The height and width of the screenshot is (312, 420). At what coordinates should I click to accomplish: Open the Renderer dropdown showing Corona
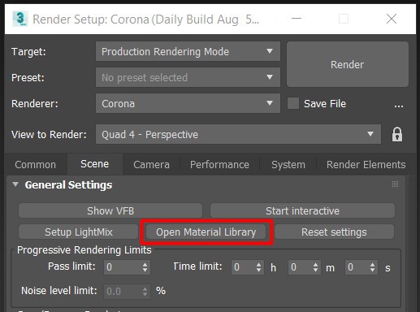pos(188,103)
